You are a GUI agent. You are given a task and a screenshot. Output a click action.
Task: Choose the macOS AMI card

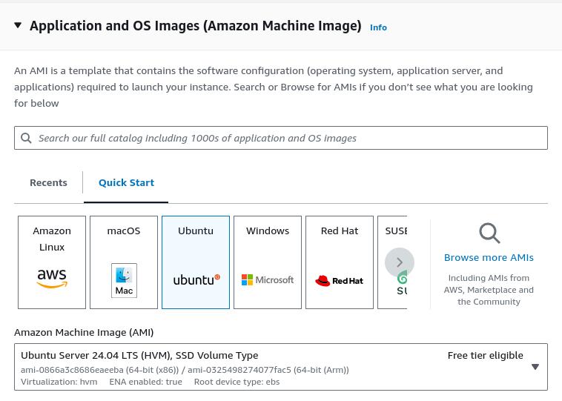(x=124, y=262)
